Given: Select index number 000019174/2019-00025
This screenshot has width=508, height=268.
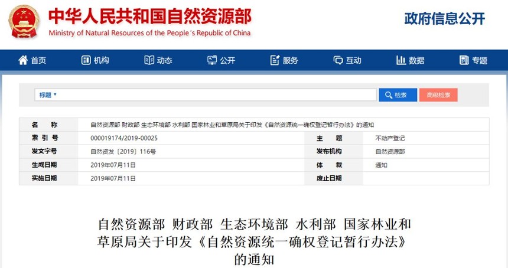Looking at the screenshot, I should click(x=124, y=138).
